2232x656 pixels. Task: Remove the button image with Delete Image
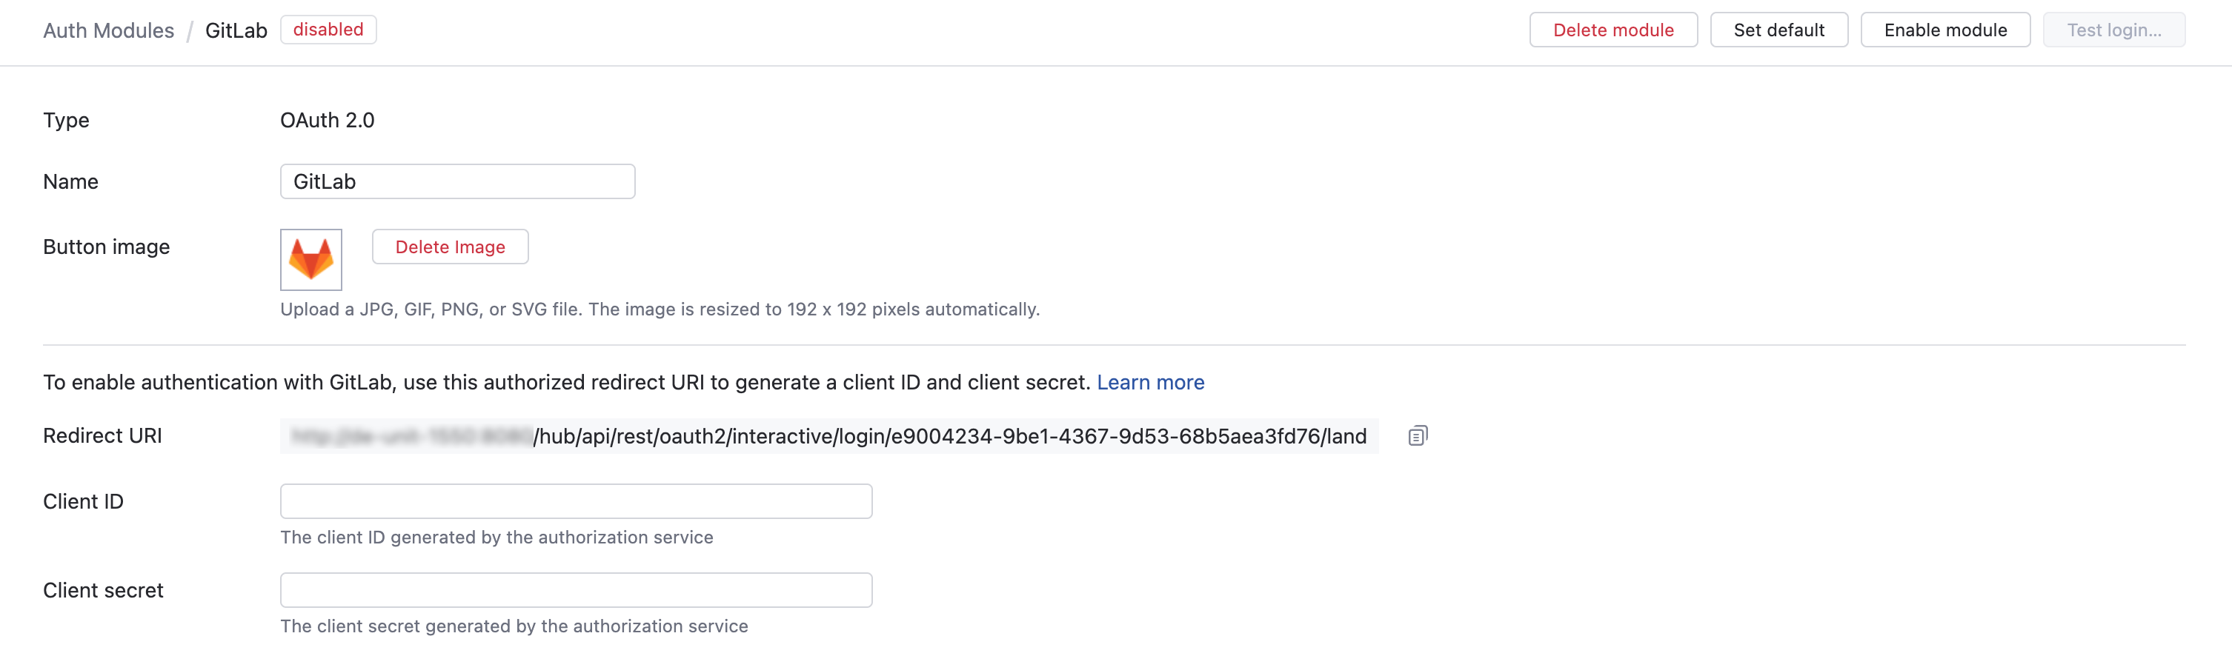pyautogui.click(x=450, y=247)
